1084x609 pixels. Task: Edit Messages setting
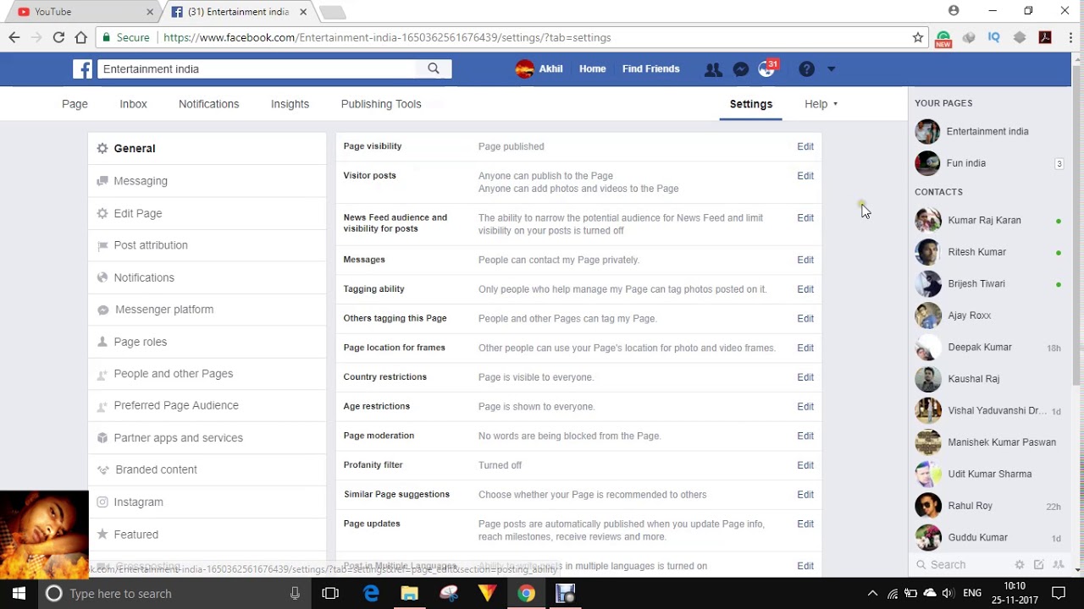pos(805,260)
